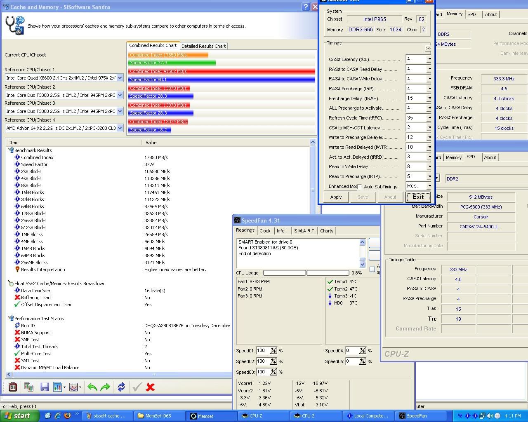
Task: Save results with the floppy disk icon
Action: point(45,387)
